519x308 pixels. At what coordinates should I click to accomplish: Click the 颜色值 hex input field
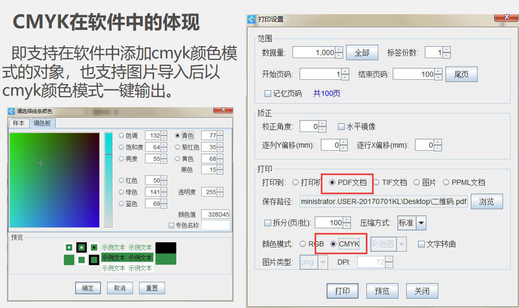coord(215,214)
